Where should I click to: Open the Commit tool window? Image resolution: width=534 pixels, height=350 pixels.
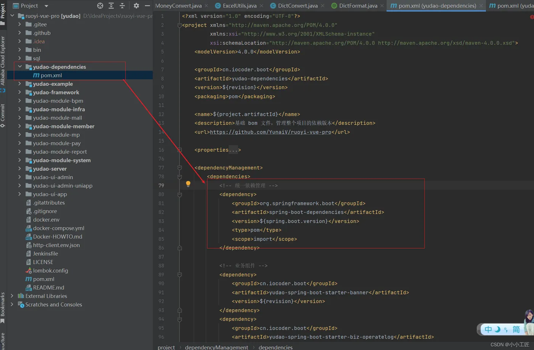pyautogui.click(x=3, y=115)
